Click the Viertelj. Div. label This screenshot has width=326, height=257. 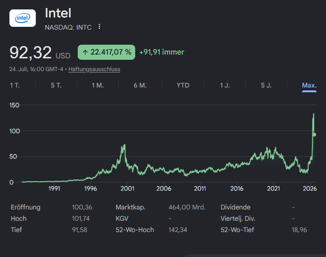coord(238,218)
